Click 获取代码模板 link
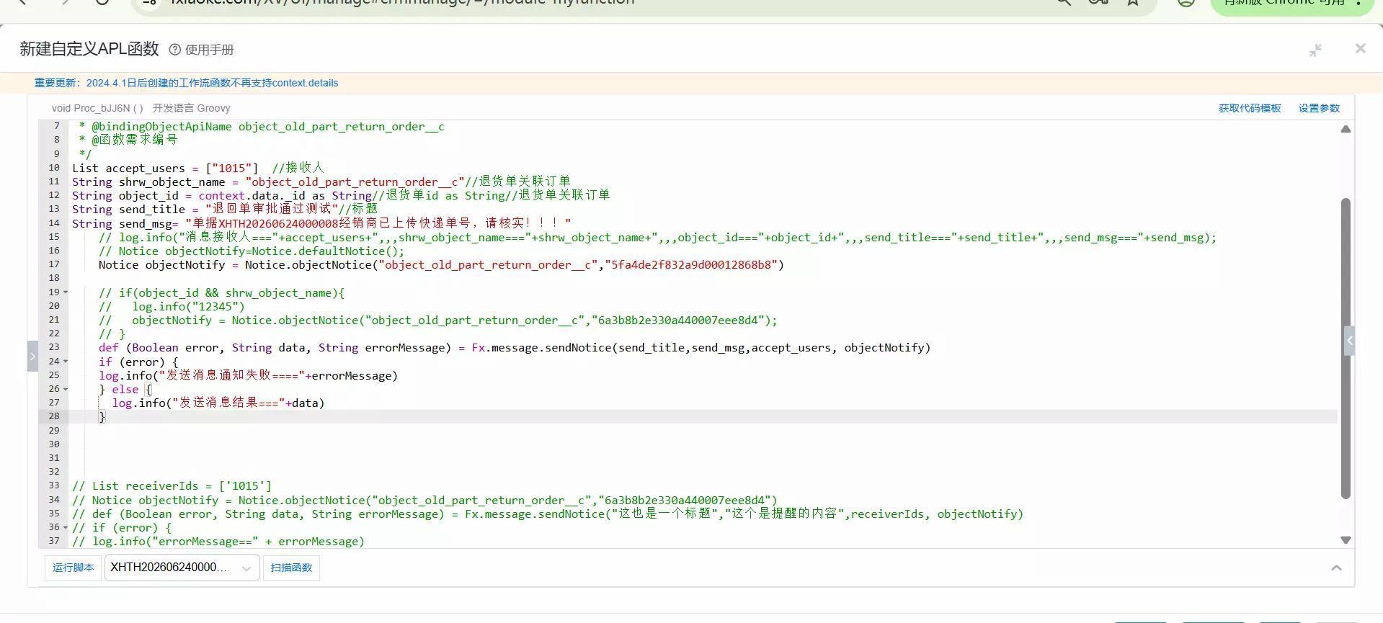 (x=1250, y=108)
